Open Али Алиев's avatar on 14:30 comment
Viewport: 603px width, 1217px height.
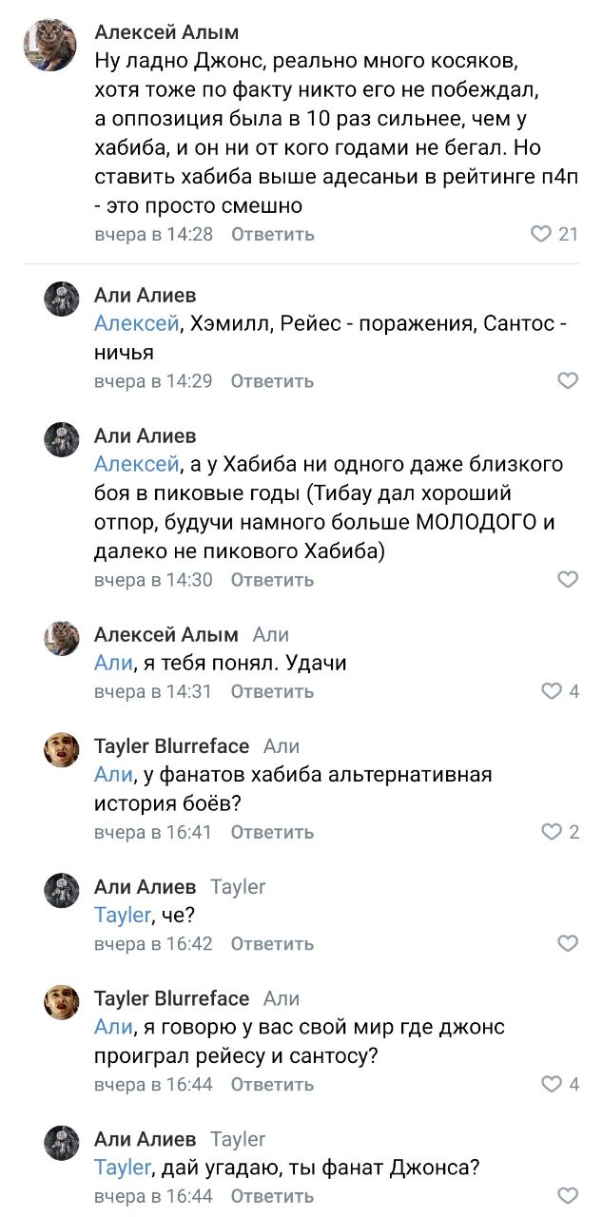62,440
